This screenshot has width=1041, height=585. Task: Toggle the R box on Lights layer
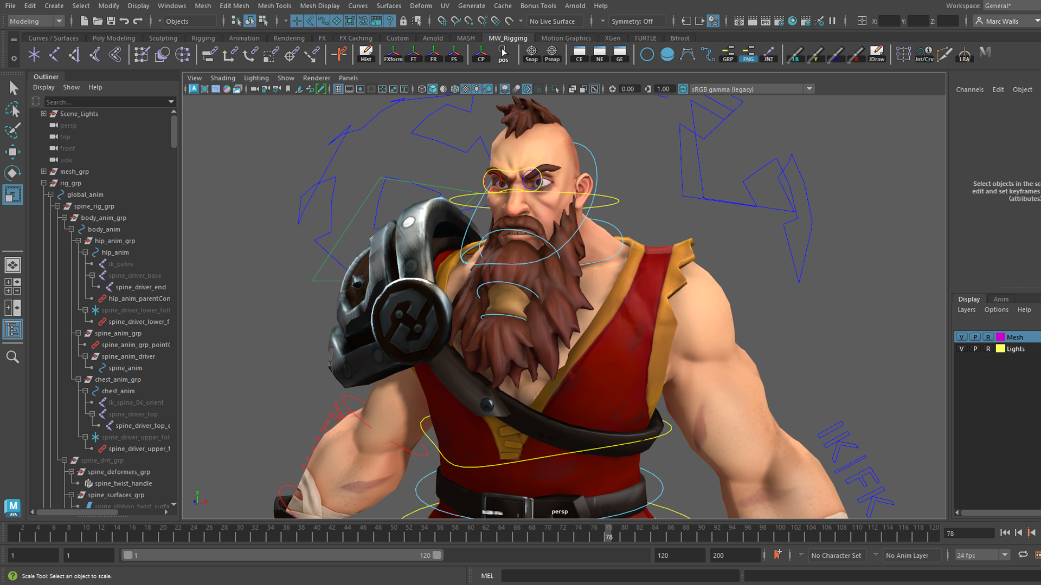[988, 349]
